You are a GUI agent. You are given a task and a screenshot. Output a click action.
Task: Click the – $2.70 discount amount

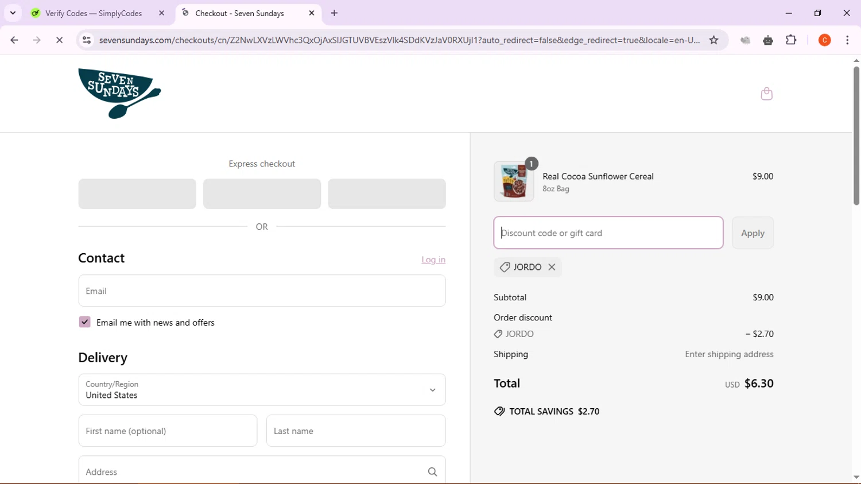point(759,334)
